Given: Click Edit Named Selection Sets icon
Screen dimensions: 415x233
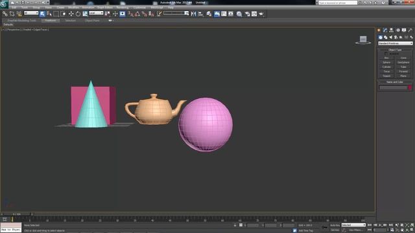Looking at the screenshot, I should (x=159, y=14).
